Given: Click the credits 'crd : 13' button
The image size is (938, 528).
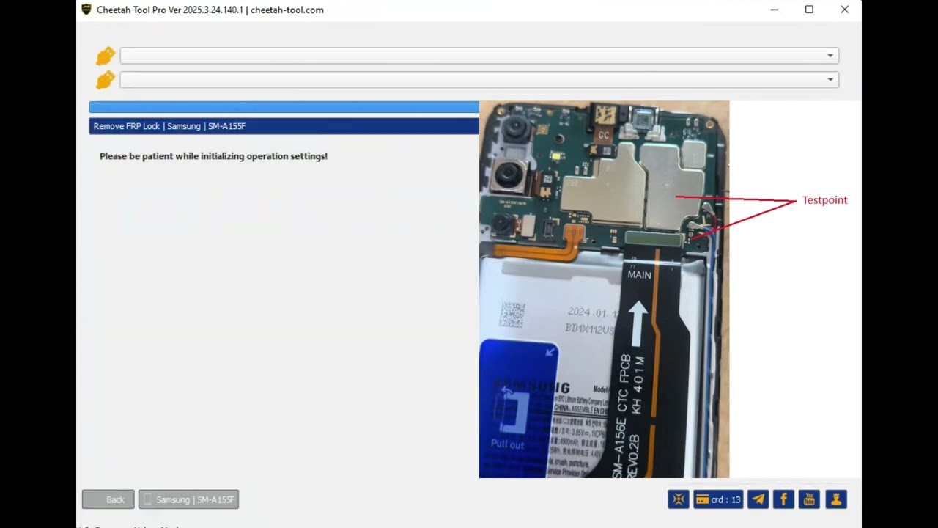Looking at the screenshot, I should pyautogui.click(x=718, y=499).
